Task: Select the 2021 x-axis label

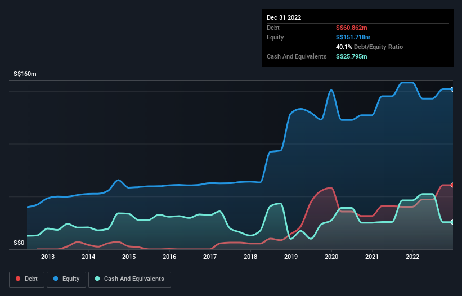Action: coord(372,257)
